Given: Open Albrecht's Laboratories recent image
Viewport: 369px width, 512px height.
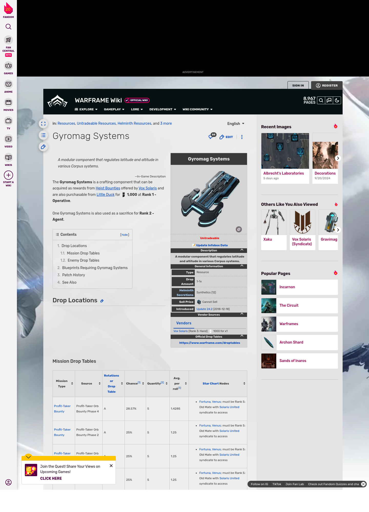Looking at the screenshot, I should [285, 158].
